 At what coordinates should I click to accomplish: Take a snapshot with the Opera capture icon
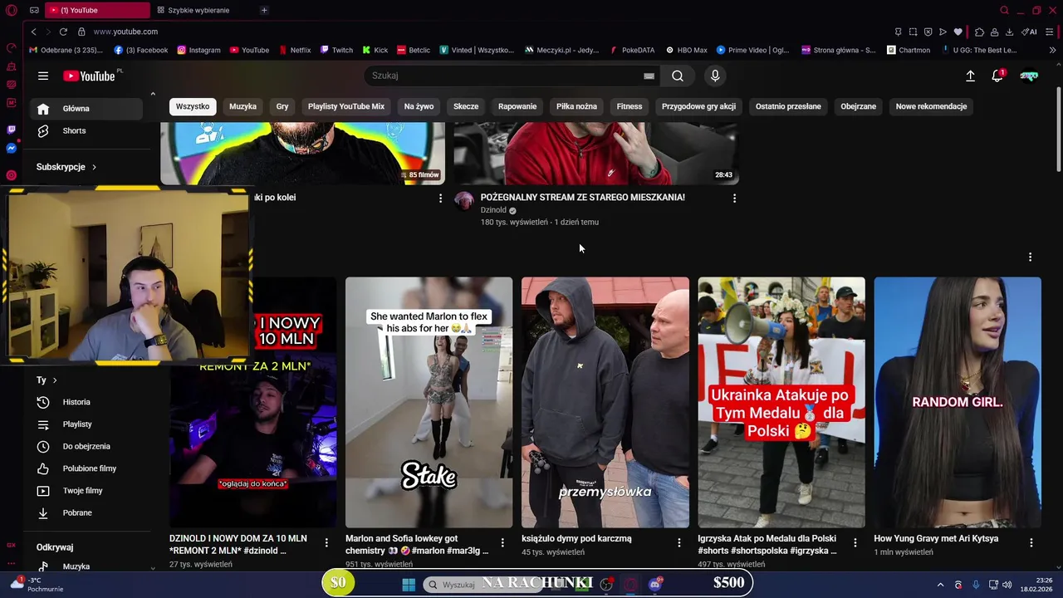[x=913, y=32]
